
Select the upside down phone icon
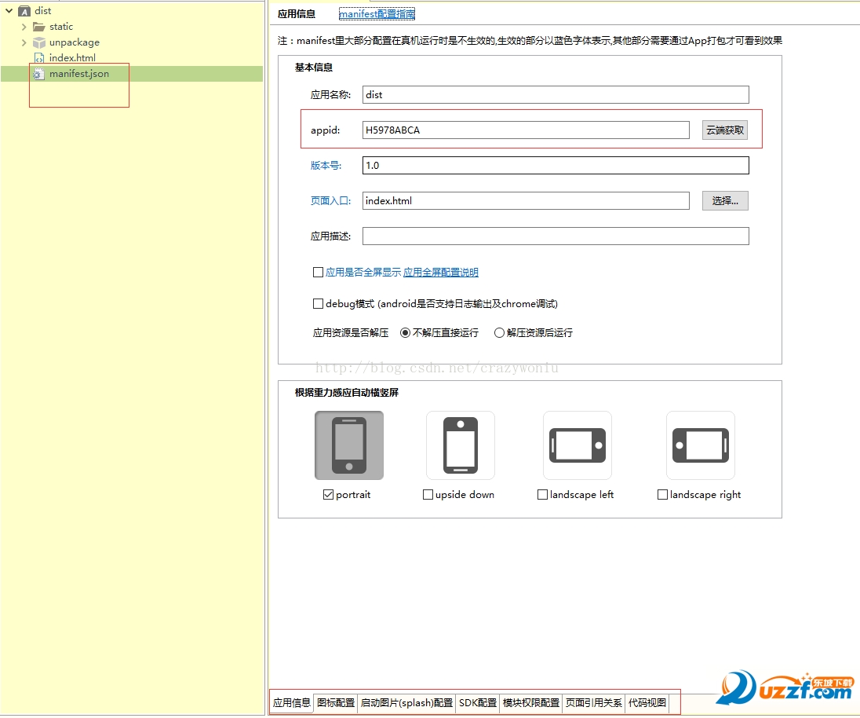[x=461, y=445]
